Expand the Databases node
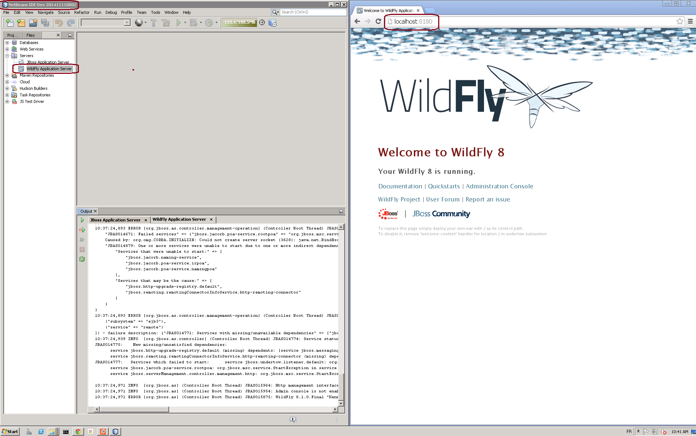Screen dimensions: 696x436 [x=7, y=43]
